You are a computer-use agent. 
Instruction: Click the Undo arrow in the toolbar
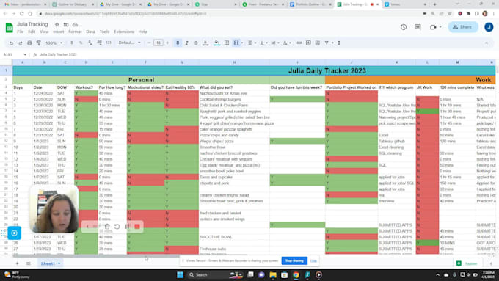[x=12, y=43]
